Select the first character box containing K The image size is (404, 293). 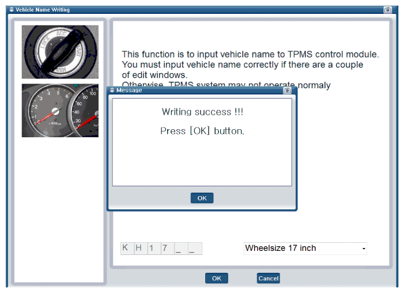click(127, 249)
